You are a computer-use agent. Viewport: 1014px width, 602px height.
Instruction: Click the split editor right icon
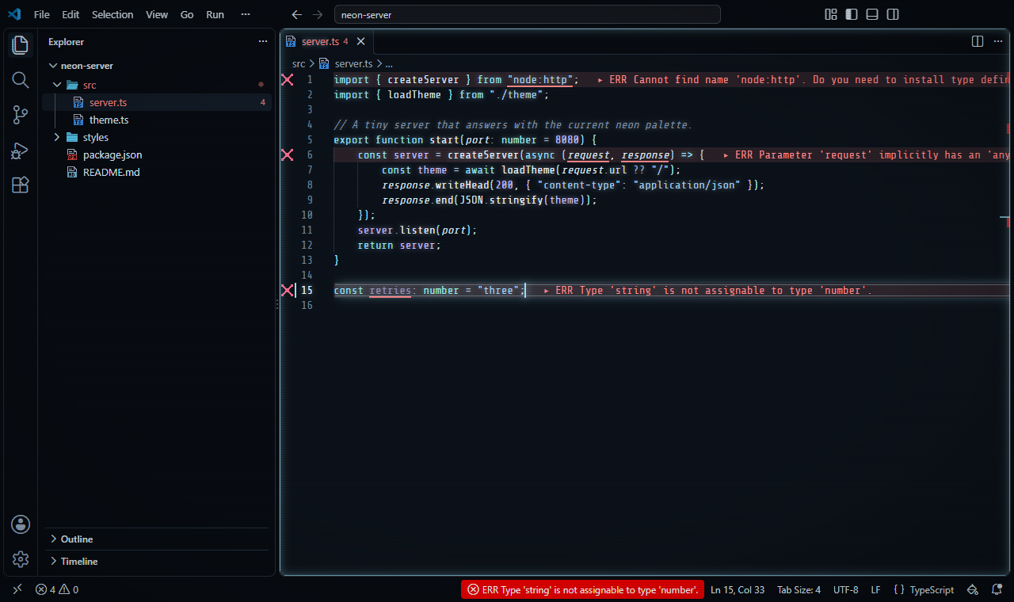point(978,41)
